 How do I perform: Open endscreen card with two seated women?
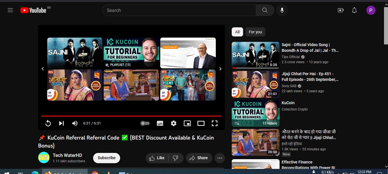point(131,85)
